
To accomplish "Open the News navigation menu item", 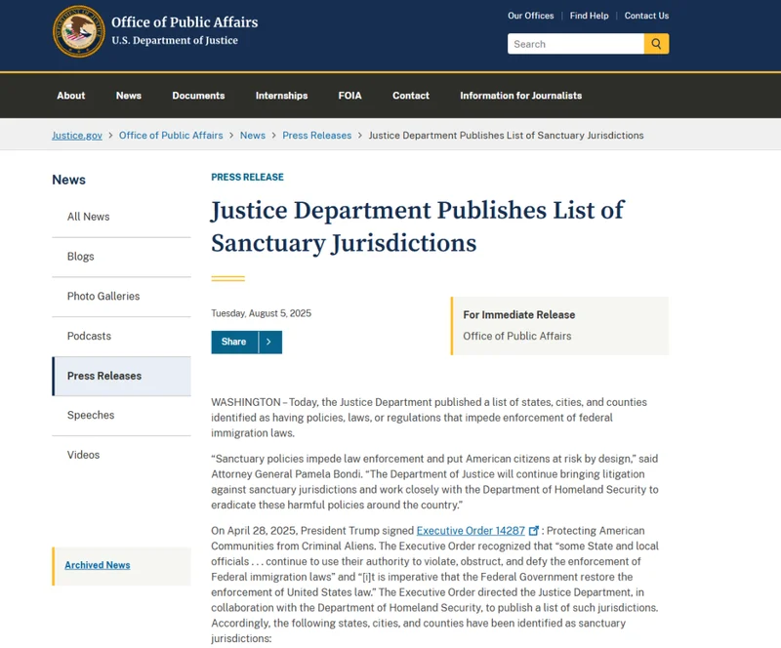I will point(129,96).
